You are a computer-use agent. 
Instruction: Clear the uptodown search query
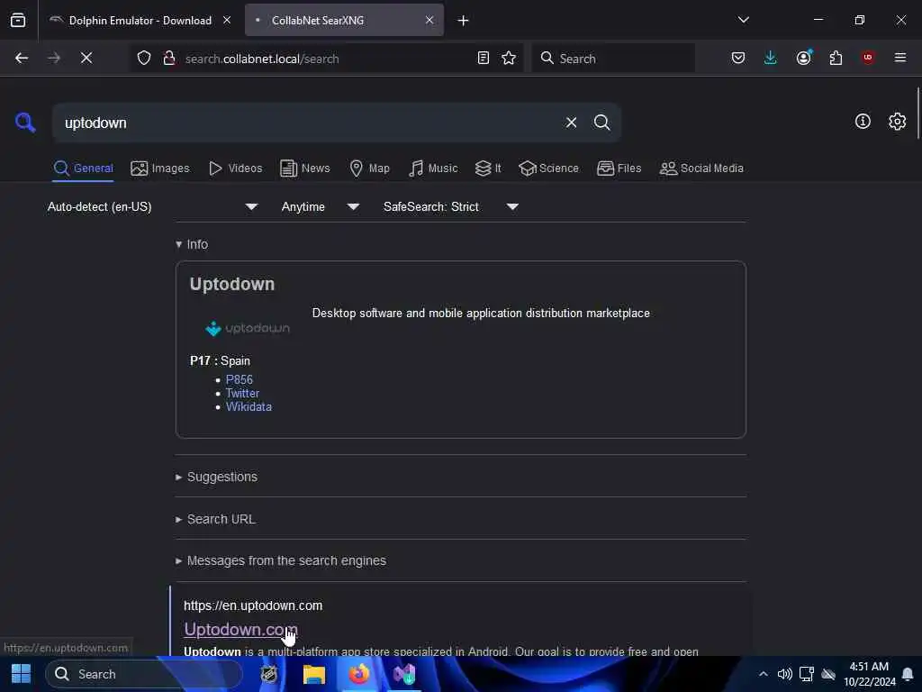tap(571, 123)
